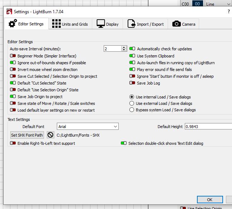Clear the SHX font path with prohibit icon
Viewport: 232px width, 209px height.
click(50, 135)
